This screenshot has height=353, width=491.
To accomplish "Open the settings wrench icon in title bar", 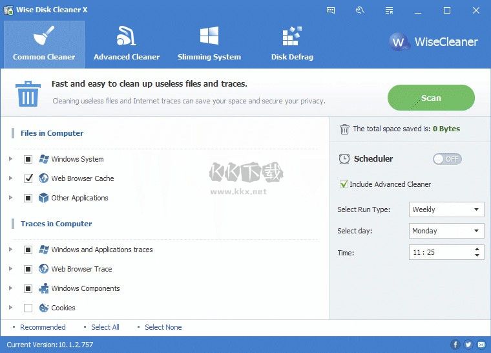I will [360, 10].
